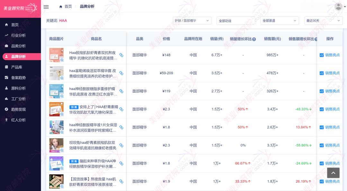The height and width of the screenshot is (191, 347).
Task: Open the 最近30天 time range selector
Action: tap(323, 20)
